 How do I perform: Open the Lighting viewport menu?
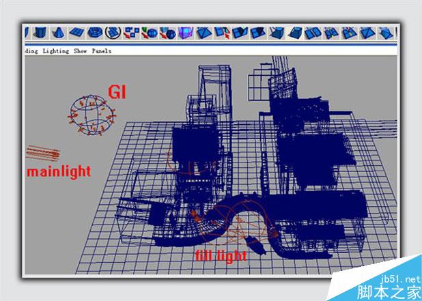point(56,51)
